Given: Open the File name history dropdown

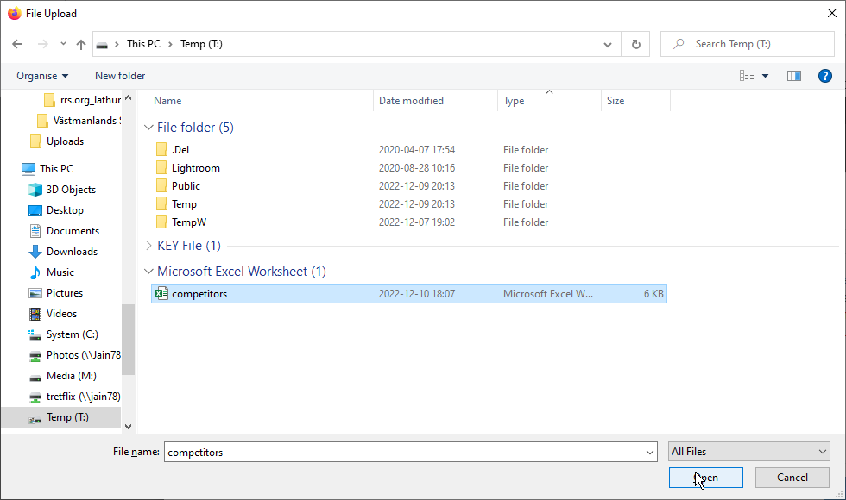Looking at the screenshot, I should coord(650,452).
